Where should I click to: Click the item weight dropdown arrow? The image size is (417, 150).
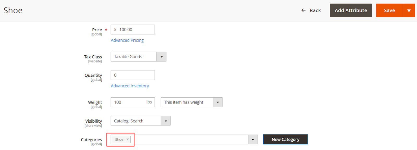click(218, 102)
